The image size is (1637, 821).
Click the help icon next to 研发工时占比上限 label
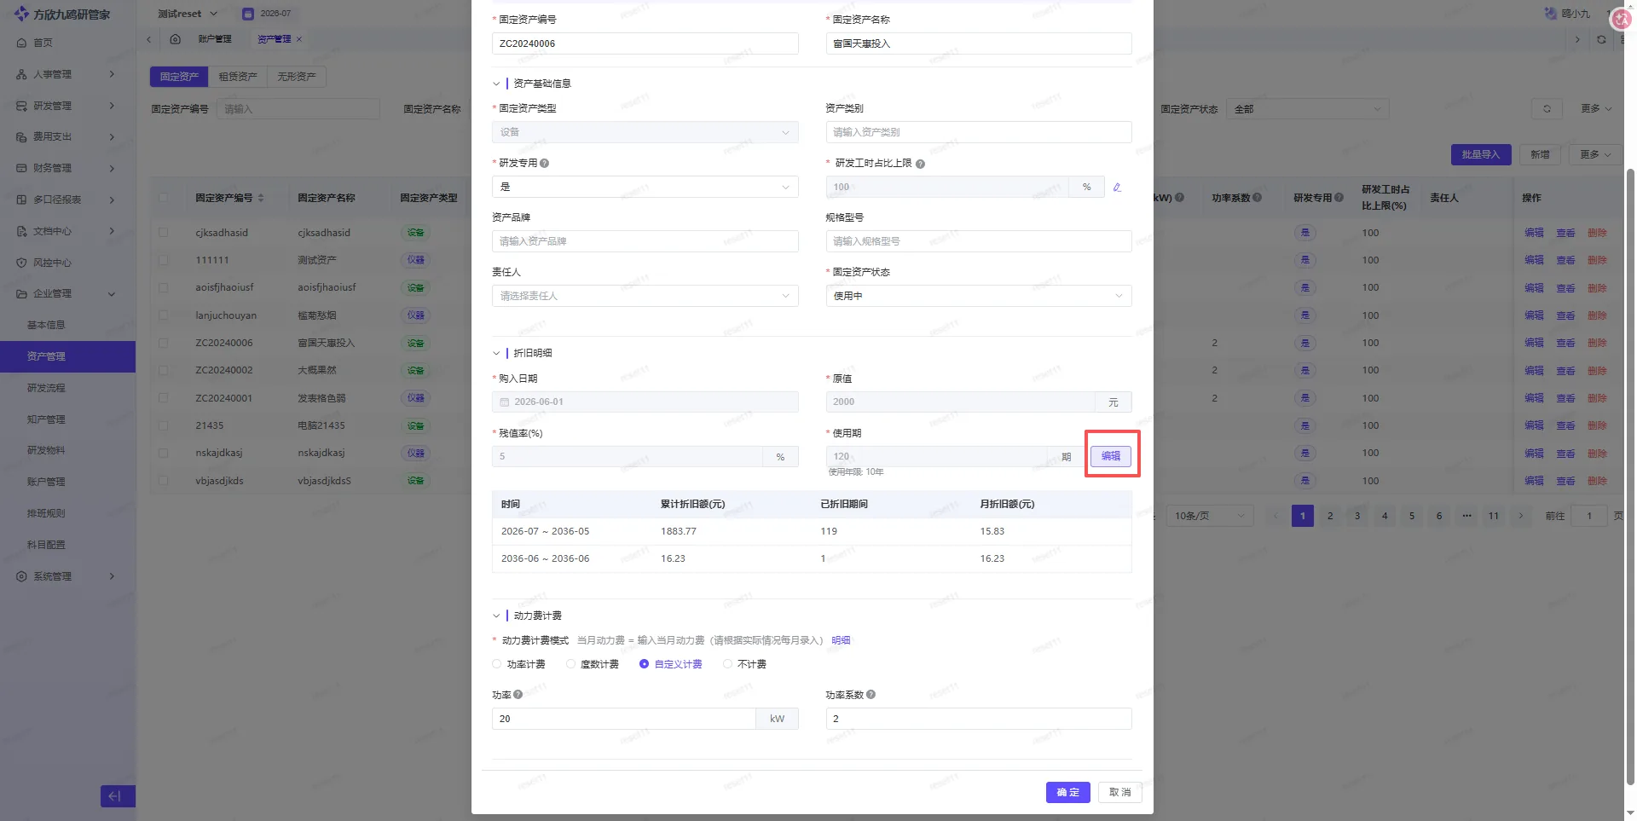(x=920, y=164)
